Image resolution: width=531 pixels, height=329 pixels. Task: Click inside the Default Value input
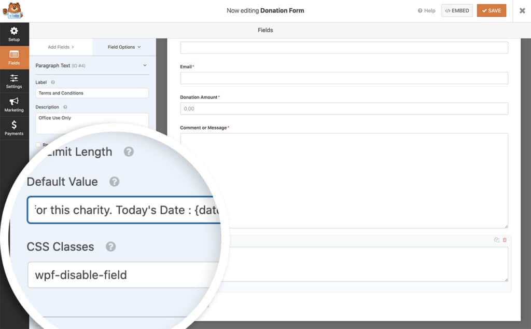[x=124, y=210]
